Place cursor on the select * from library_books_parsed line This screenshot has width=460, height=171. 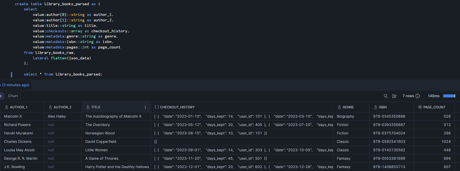63,74
